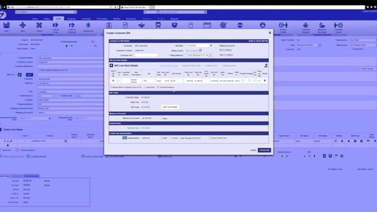The image size is (377, 212).
Task: Toggle the select-all checkbox in the bill line header
Action: (x=113, y=76)
